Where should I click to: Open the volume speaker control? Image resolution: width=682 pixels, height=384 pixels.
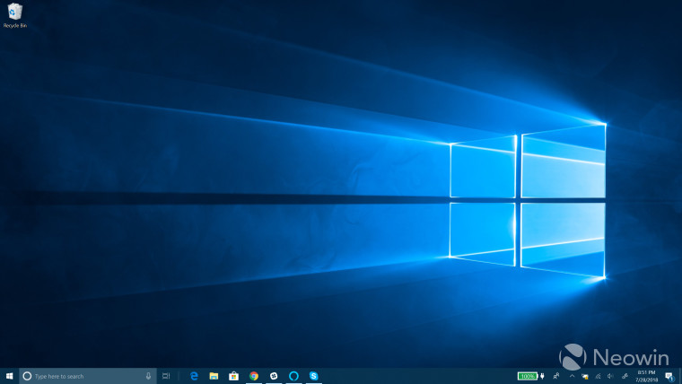click(x=611, y=377)
